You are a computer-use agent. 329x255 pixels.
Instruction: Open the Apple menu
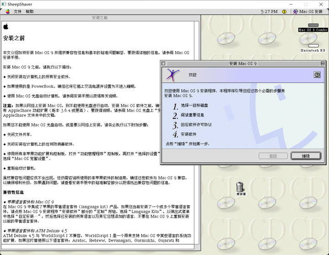(x=8, y=11)
